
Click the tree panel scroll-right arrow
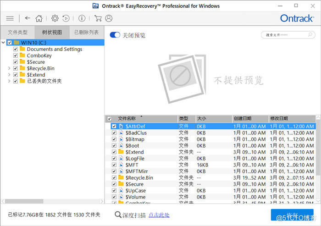[x=102, y=201]
